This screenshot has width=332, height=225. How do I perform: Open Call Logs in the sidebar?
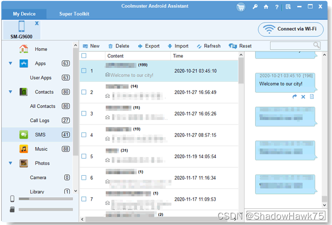(x=40, y=121)
